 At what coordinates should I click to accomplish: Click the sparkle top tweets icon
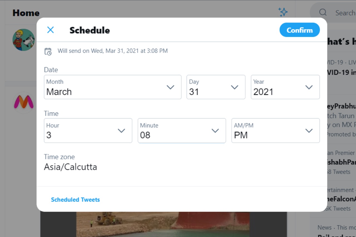[283, 12]
